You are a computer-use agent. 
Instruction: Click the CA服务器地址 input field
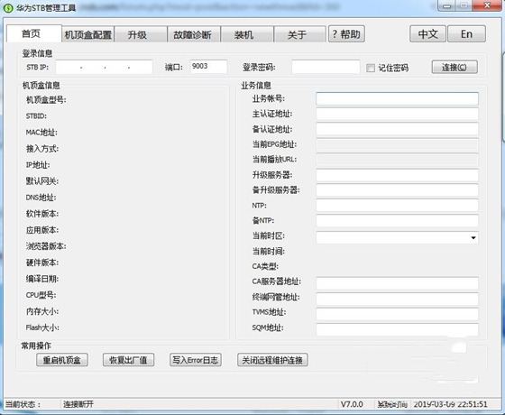point(397,283)
